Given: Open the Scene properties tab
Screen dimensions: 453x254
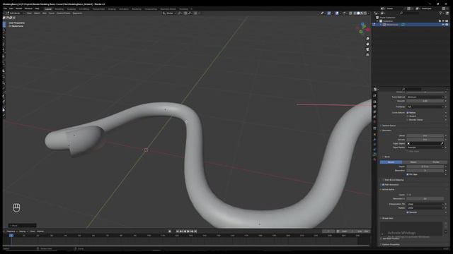Looking at the screenshot, I should pos(375,117).
